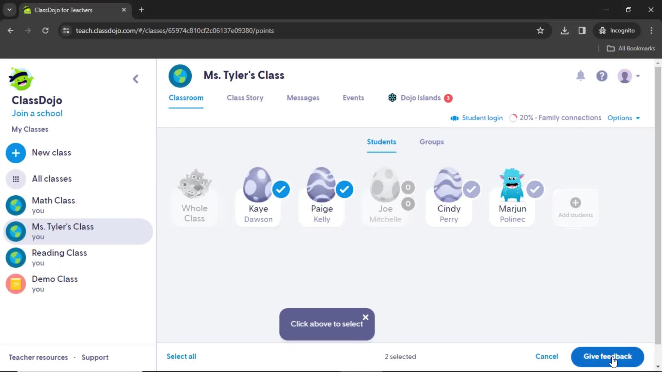Click the help question mark icon
This screenshot has width=662, height=372.
pyautogui.click(x=602, y=76)
